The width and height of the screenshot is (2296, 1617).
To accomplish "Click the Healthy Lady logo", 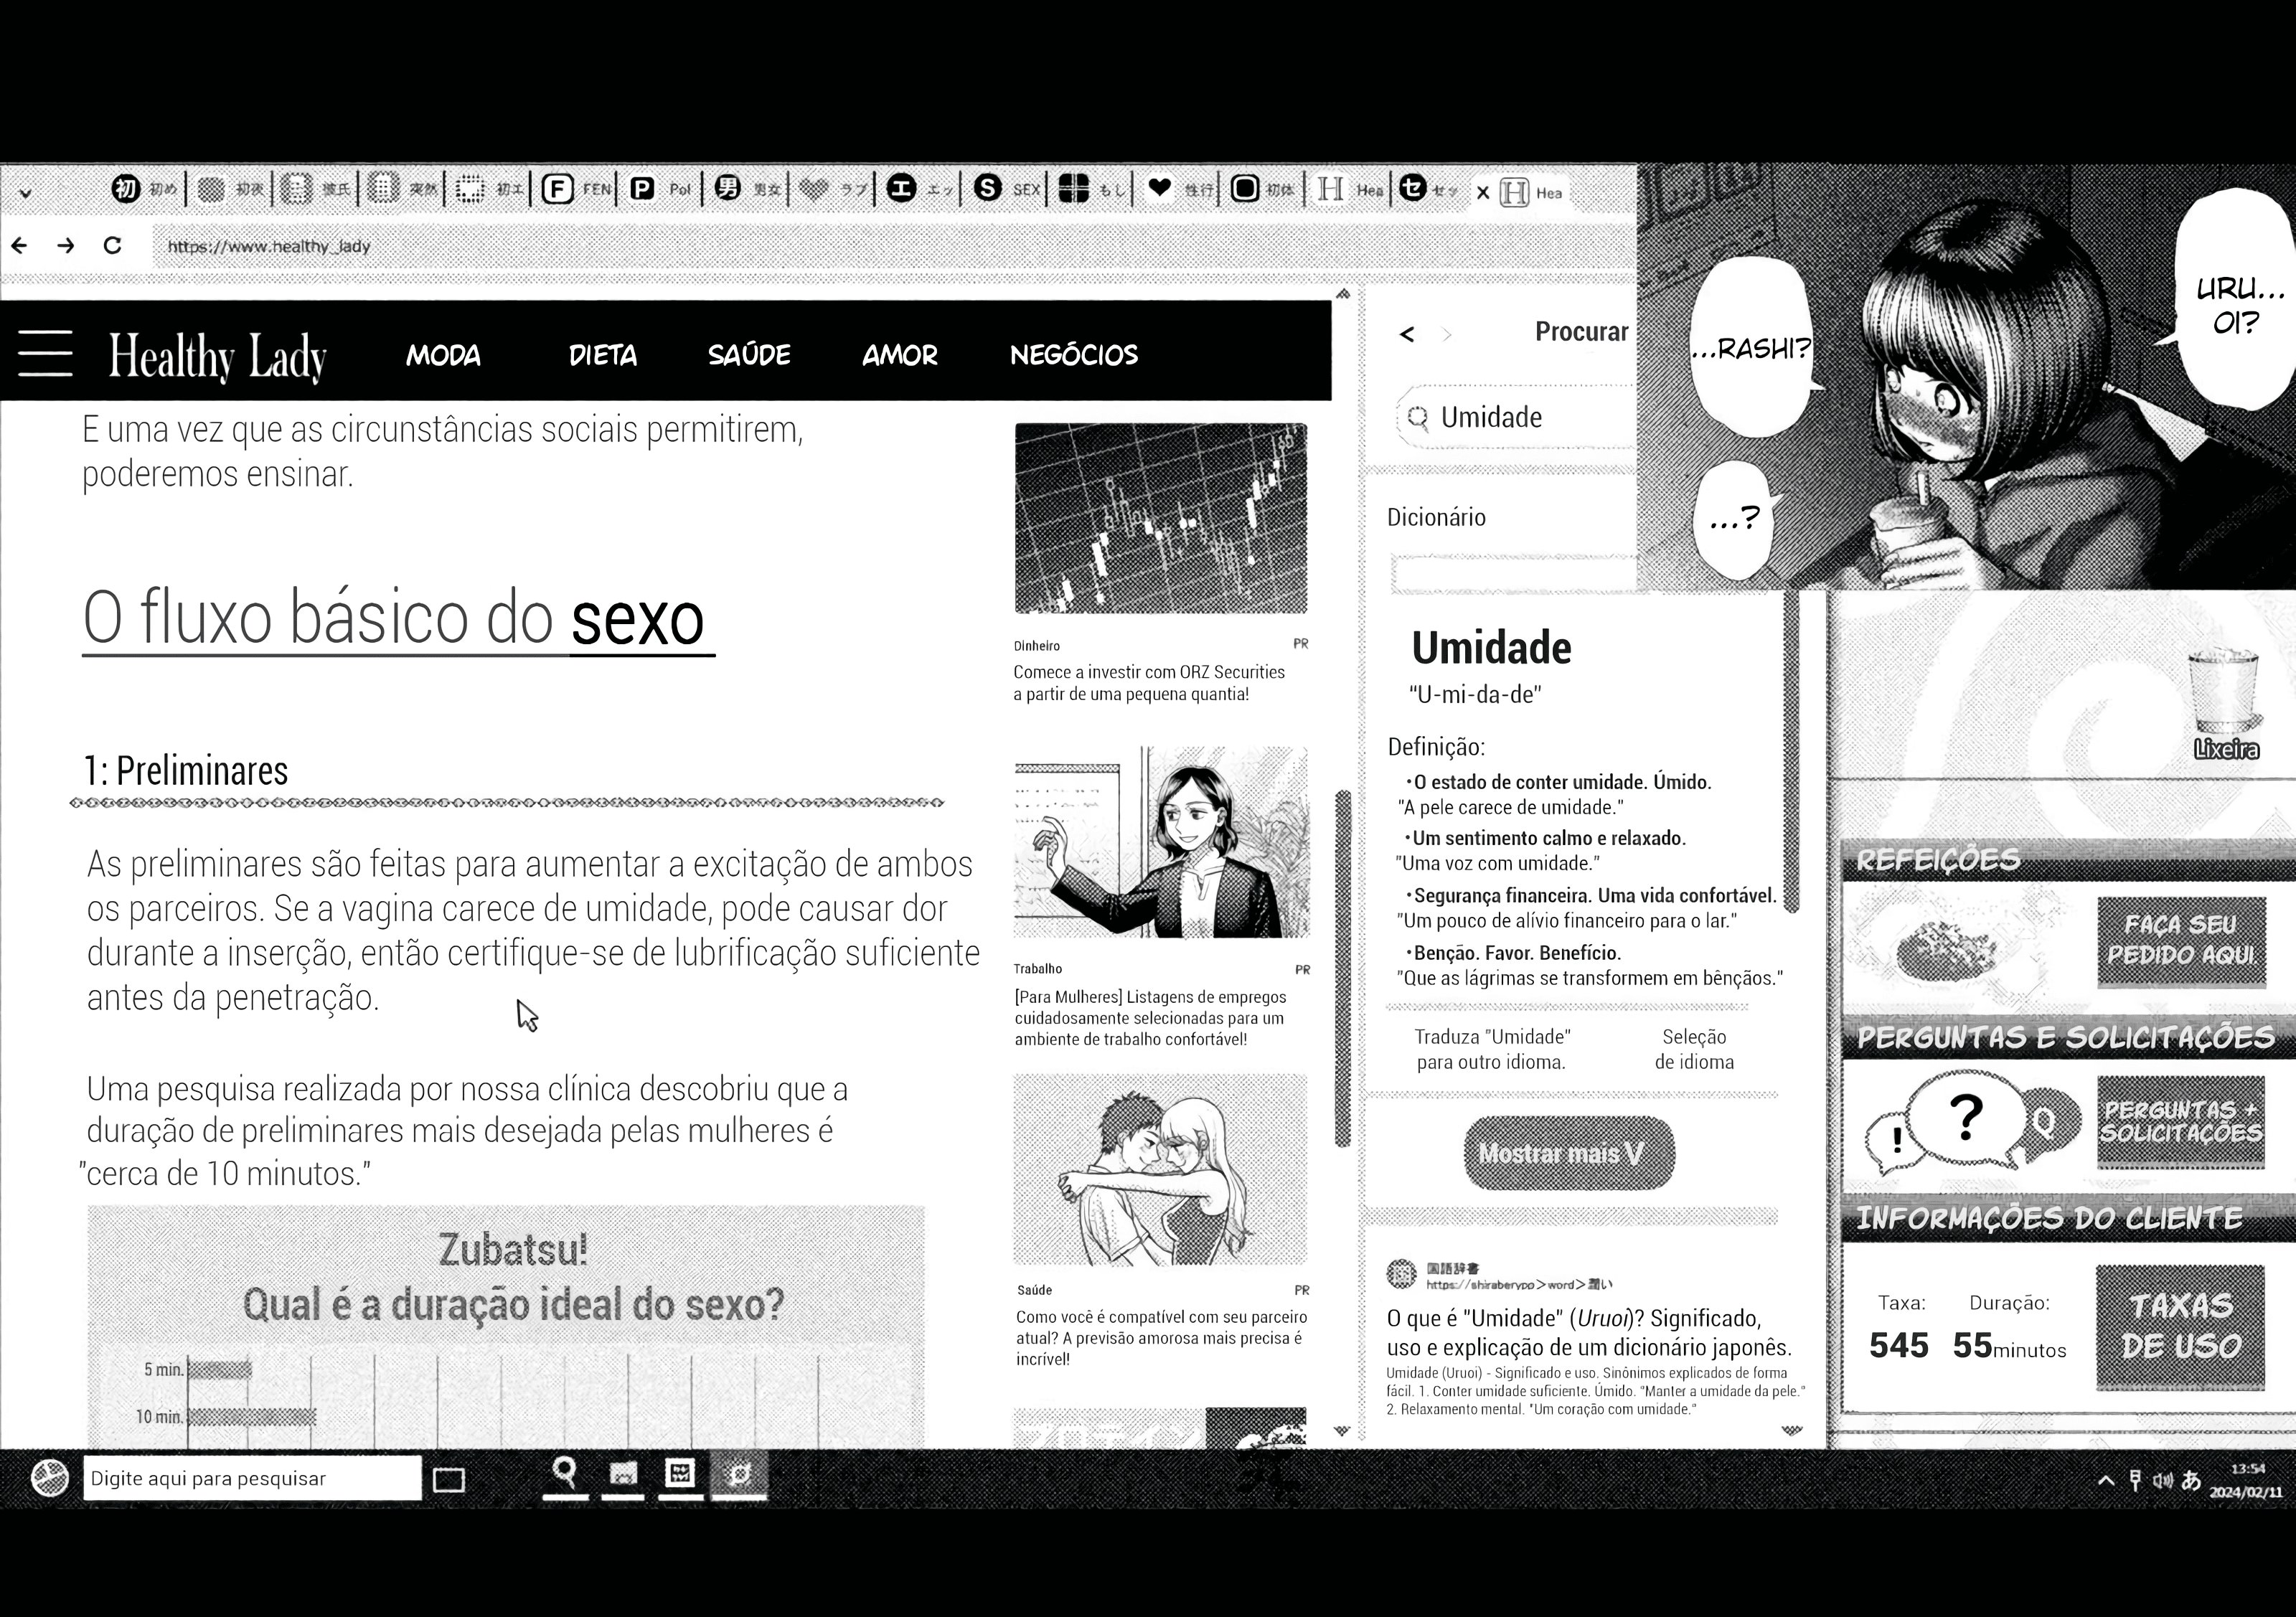I will (x=218, y=357).
